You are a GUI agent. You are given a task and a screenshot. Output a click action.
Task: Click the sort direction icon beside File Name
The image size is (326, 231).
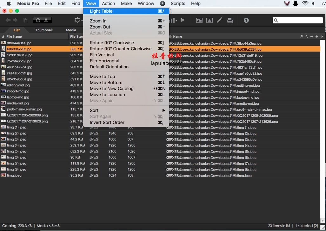pos(3,36)
